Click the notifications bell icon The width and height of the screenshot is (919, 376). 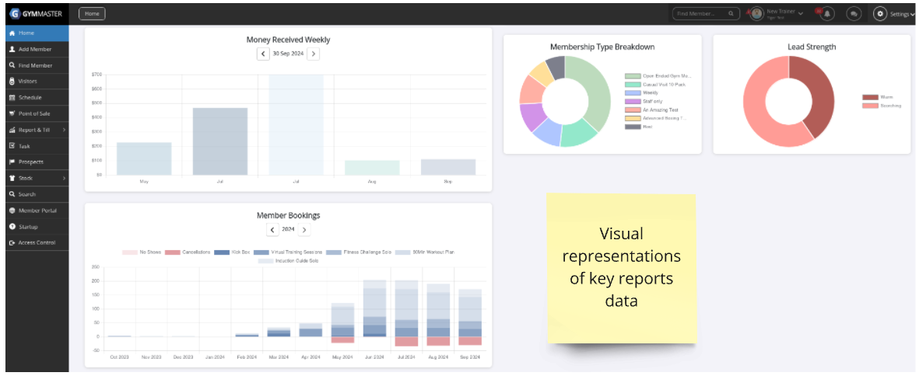pos(827,13)
